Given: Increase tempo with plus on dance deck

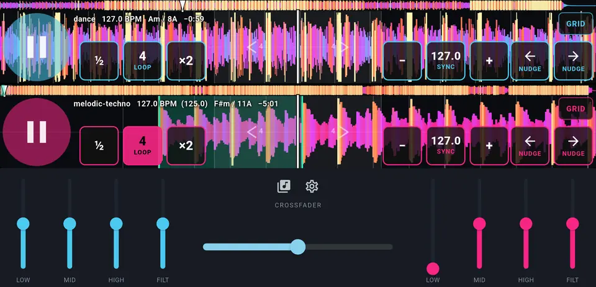Looking at the screenshot, I should click(489, 61).
